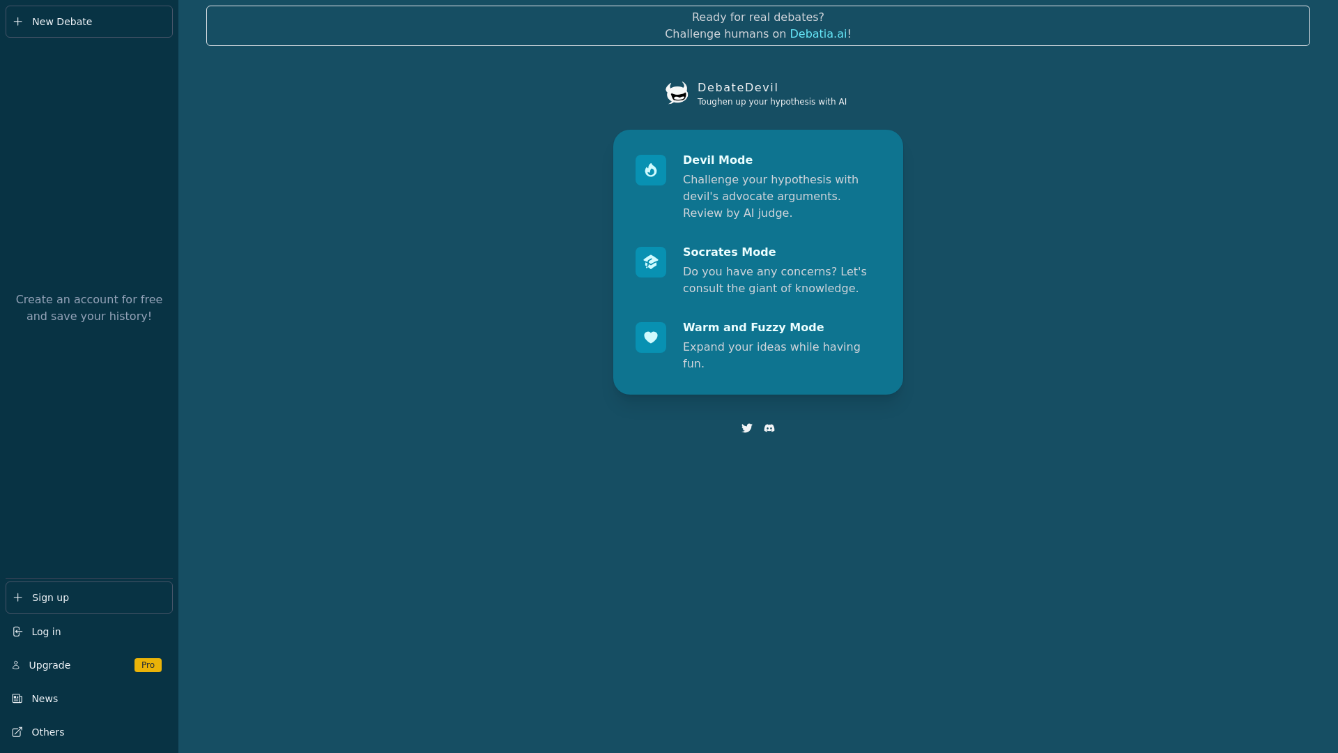Open News from the sidebar
This screenshot has height=753, width=1338.
coord(46,699)
